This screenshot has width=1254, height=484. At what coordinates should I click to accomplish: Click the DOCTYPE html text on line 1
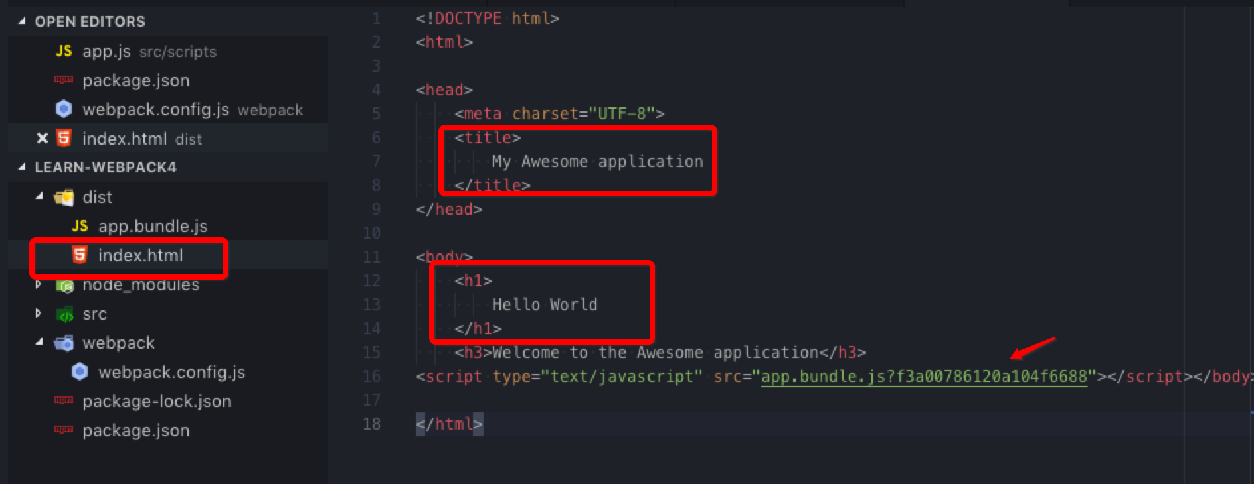pyautogui.click(x=488, y=18)
